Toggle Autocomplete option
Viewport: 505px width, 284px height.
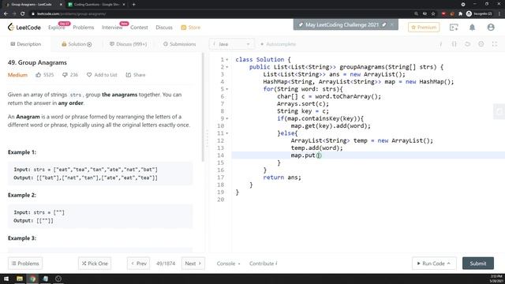278,44
